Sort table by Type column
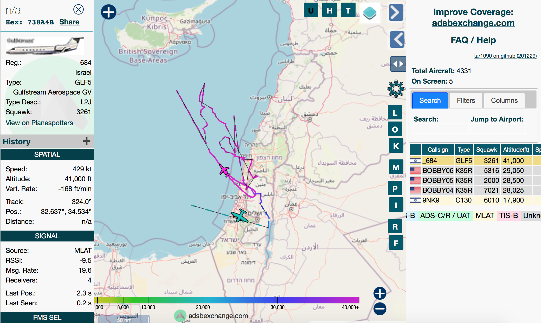Viewport: 541px width, 323px height. [464, 150]
